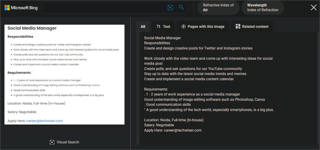Click line 'Create and implement a social media content calendar'

(189, 79)
